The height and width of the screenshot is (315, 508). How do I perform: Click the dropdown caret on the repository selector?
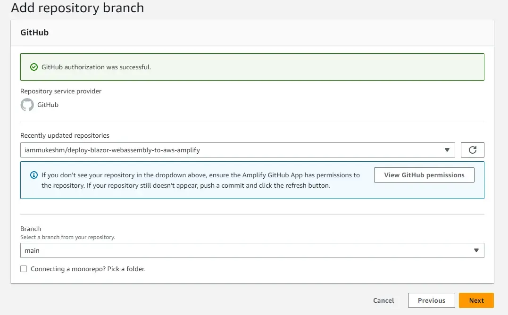(447, 149)
